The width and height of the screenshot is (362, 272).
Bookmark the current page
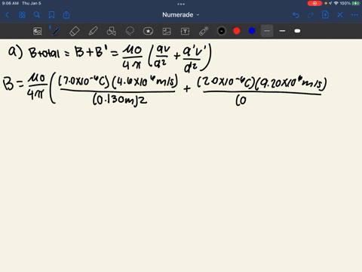click(x=51, y=15)
